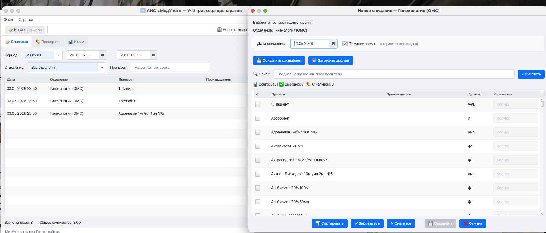Click the Очистить search button
This screenshot has height=233, width=546.
click(x=531, y=74)
